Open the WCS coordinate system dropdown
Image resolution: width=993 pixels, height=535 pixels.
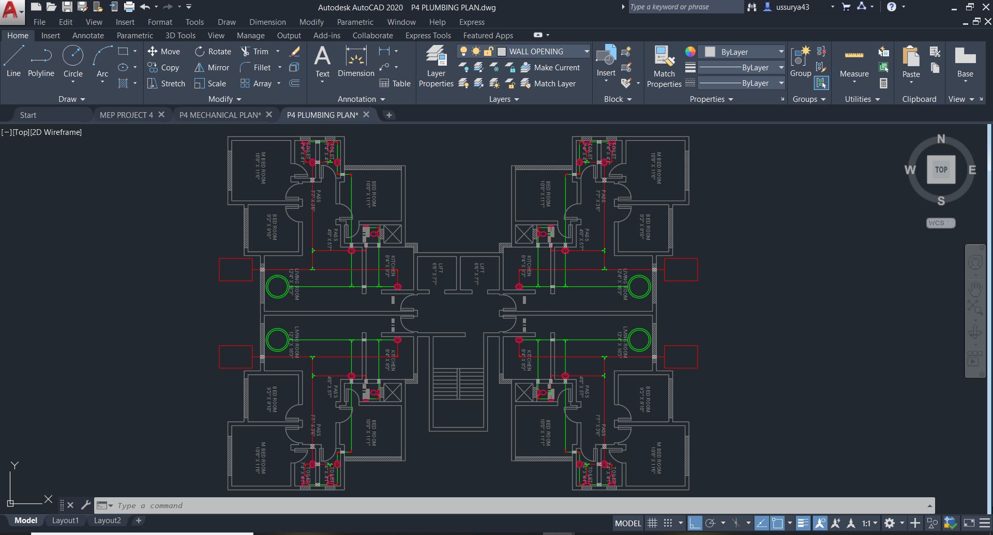[x=941, y=223]
